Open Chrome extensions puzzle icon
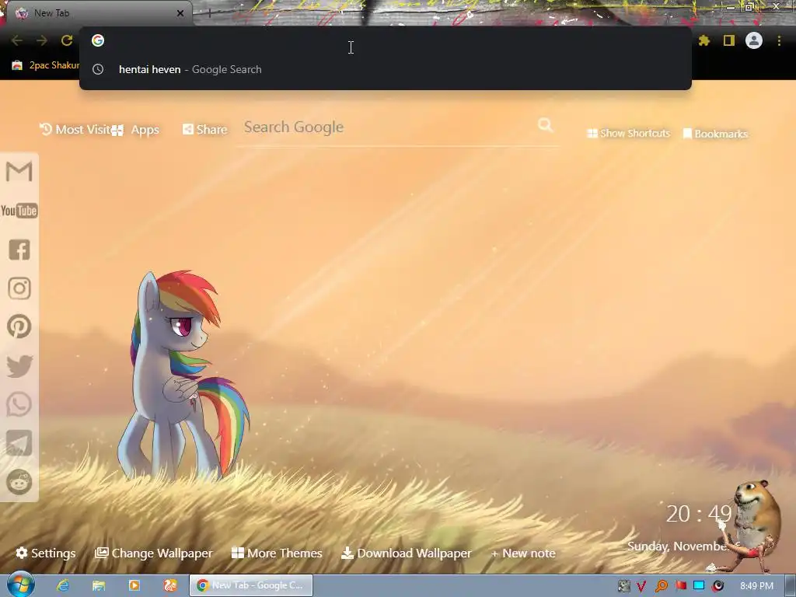This screenshot has width=796, height=597. (703, 40)
